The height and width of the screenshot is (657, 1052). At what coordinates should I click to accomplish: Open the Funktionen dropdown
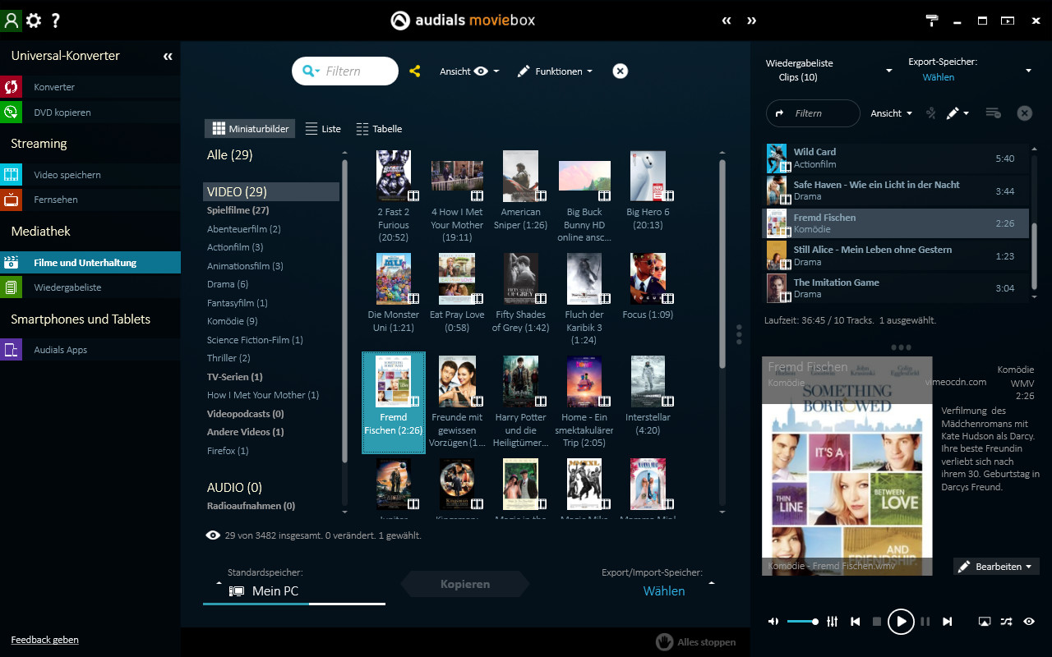coord(555,71)
